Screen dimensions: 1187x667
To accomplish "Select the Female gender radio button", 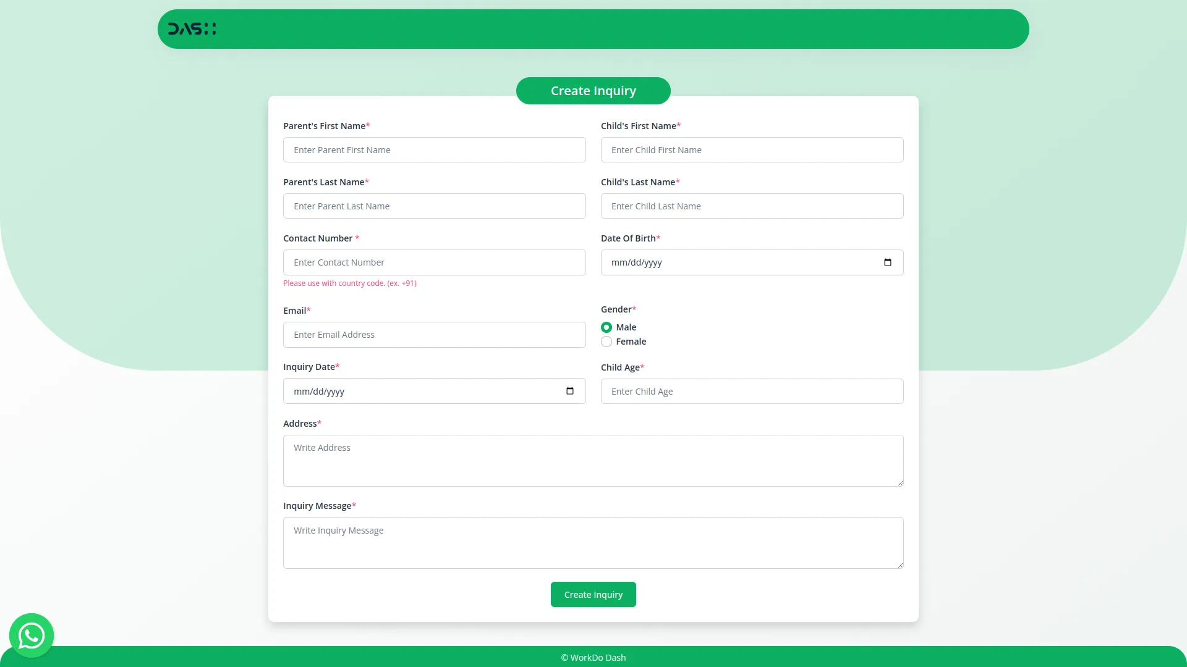I will tap(606, 342).
